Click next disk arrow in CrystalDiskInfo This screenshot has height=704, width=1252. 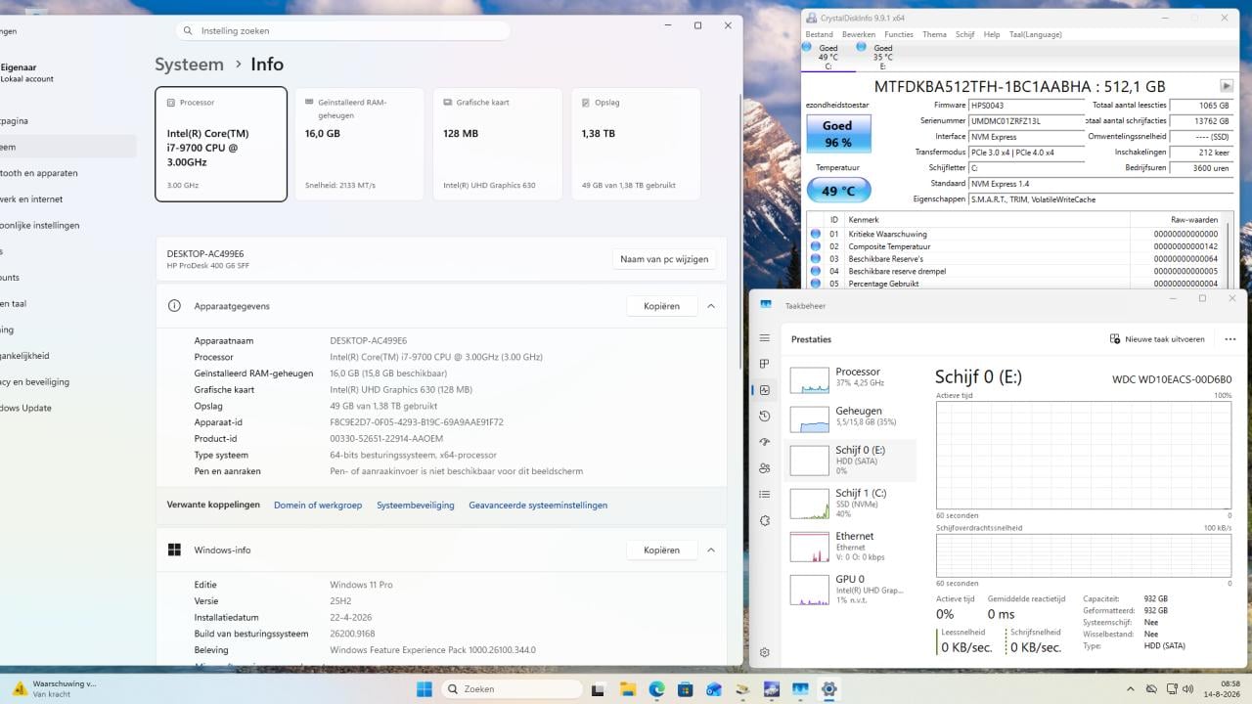click(x=1227, y=86)
